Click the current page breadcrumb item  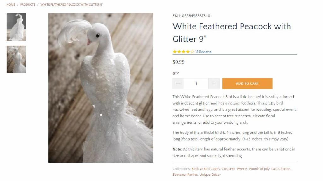(x=72, y=4)
